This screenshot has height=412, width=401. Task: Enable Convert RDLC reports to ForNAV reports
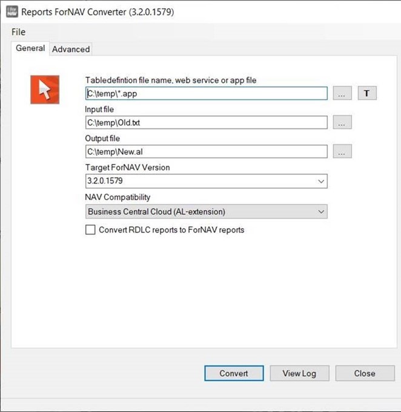coord(90,230)
